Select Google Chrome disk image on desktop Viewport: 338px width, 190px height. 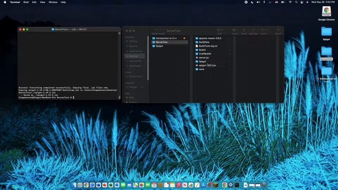(326, 13)
